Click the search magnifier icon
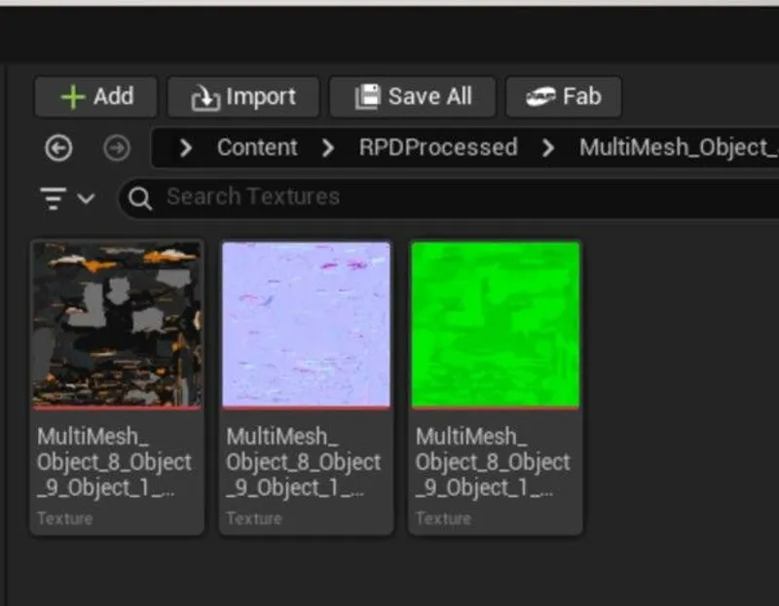Image resolution: width=779 pixels, height=606 pixels. point(139,197)
